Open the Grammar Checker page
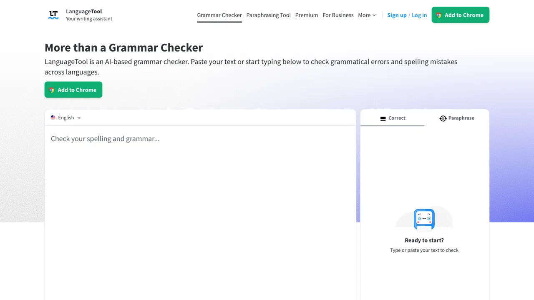534x300 pixels. pyautogui.click(x=219, y=15)
